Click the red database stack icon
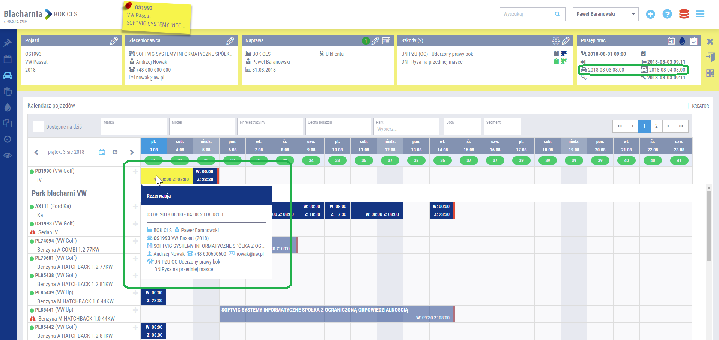Viewport: 719px width, 340px height. point(684,14)
